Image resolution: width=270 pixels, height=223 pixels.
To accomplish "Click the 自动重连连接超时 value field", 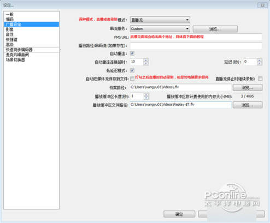I will pyautogui.click(x=137, y=62).
